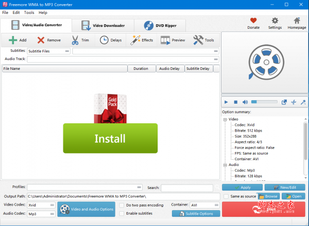Remove the selected file with Remove
This screenshot has height=226, width=309.
point(49,40)
